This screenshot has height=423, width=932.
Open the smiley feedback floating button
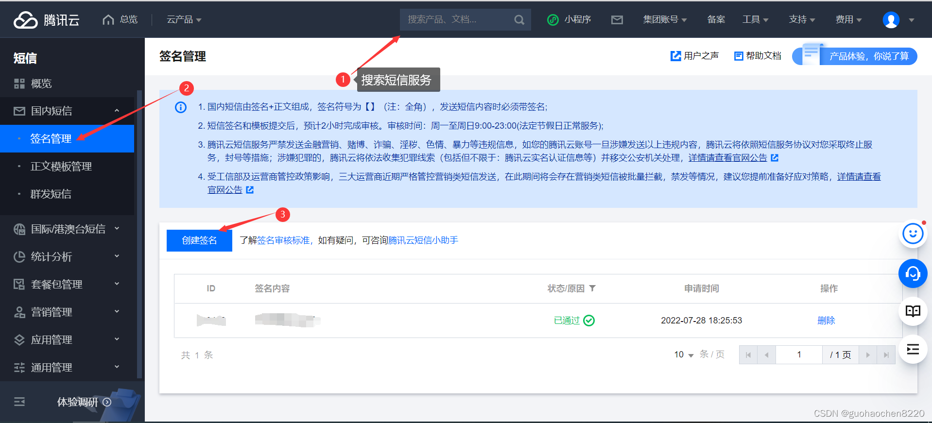point(913,234)
